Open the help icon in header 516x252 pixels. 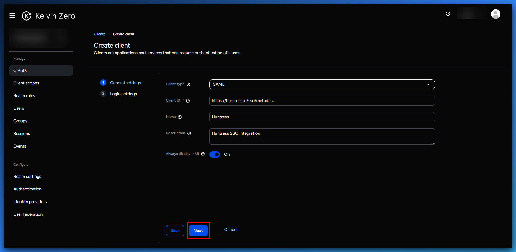448,14
